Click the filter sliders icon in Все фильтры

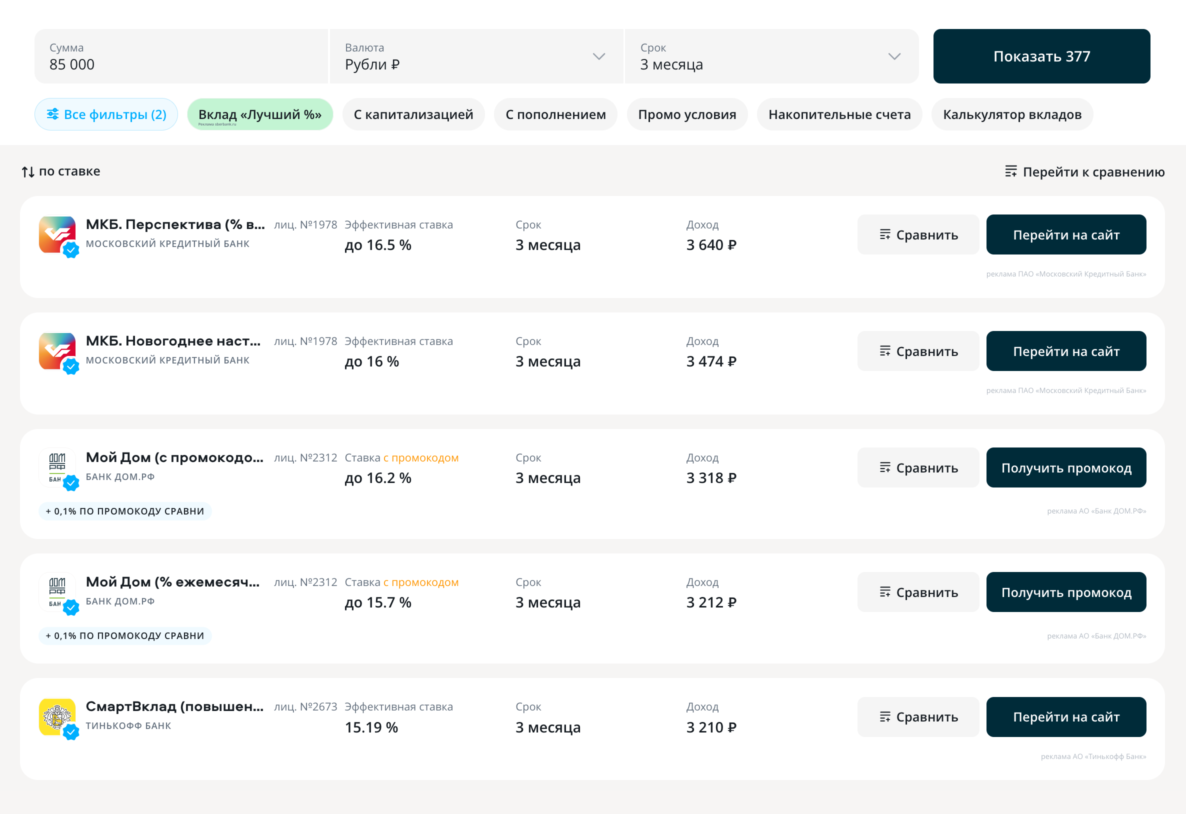52,114
